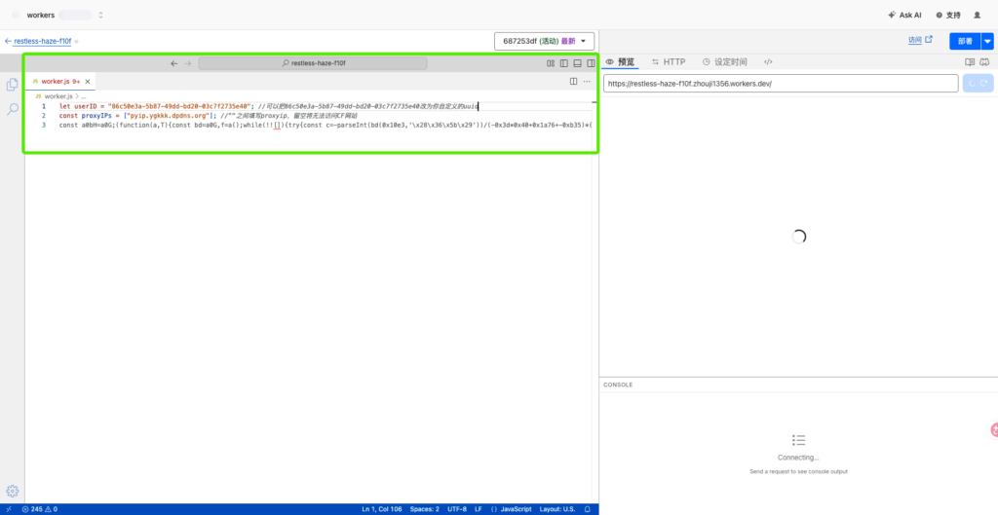Open documentation book icon

[970, 62]
